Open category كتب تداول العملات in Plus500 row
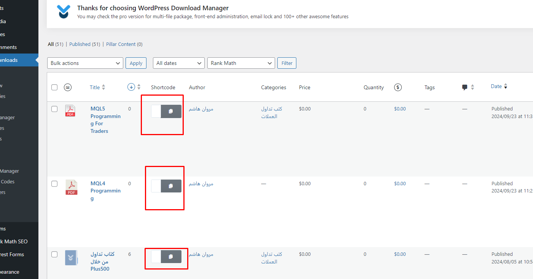533x279 pixels. click(272, 258)
